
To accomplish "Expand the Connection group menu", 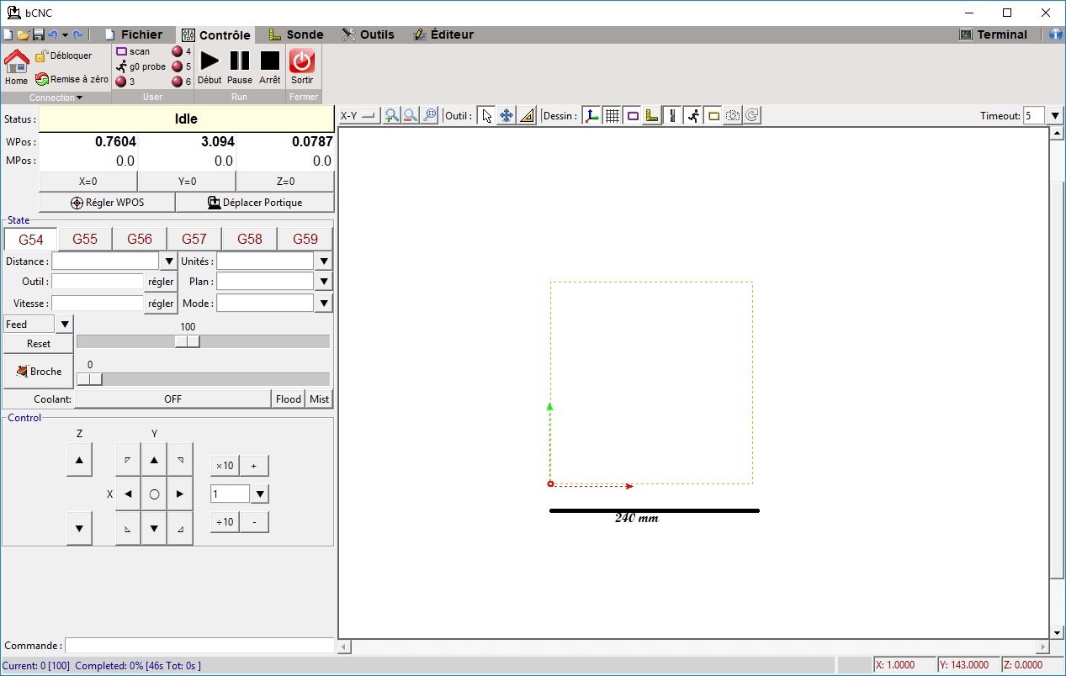I will (56, 98).
